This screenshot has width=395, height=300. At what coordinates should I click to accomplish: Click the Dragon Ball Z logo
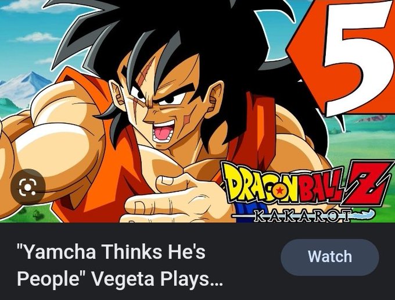click(306, 191)
